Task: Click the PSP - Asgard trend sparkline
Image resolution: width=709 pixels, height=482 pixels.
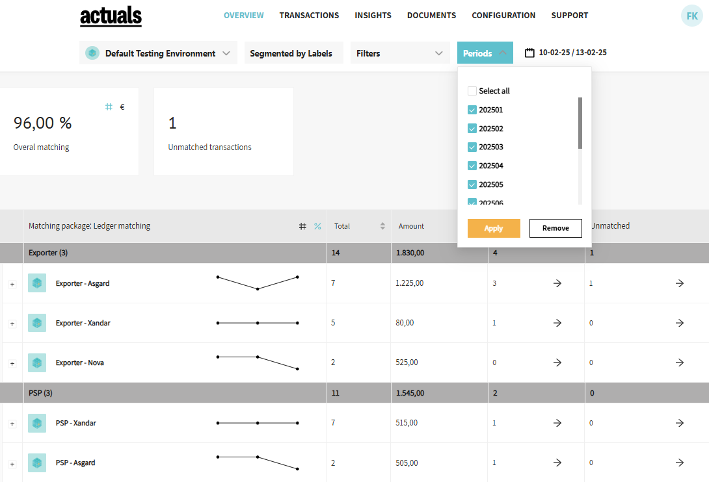Action: 258,463
